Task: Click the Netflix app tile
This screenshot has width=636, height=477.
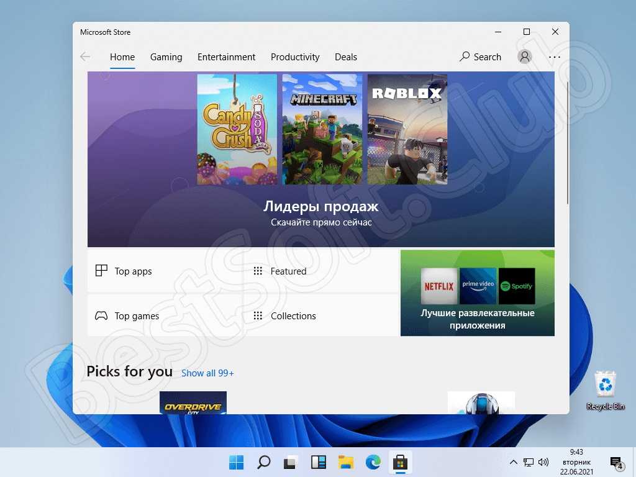Action: coord(439,286)
